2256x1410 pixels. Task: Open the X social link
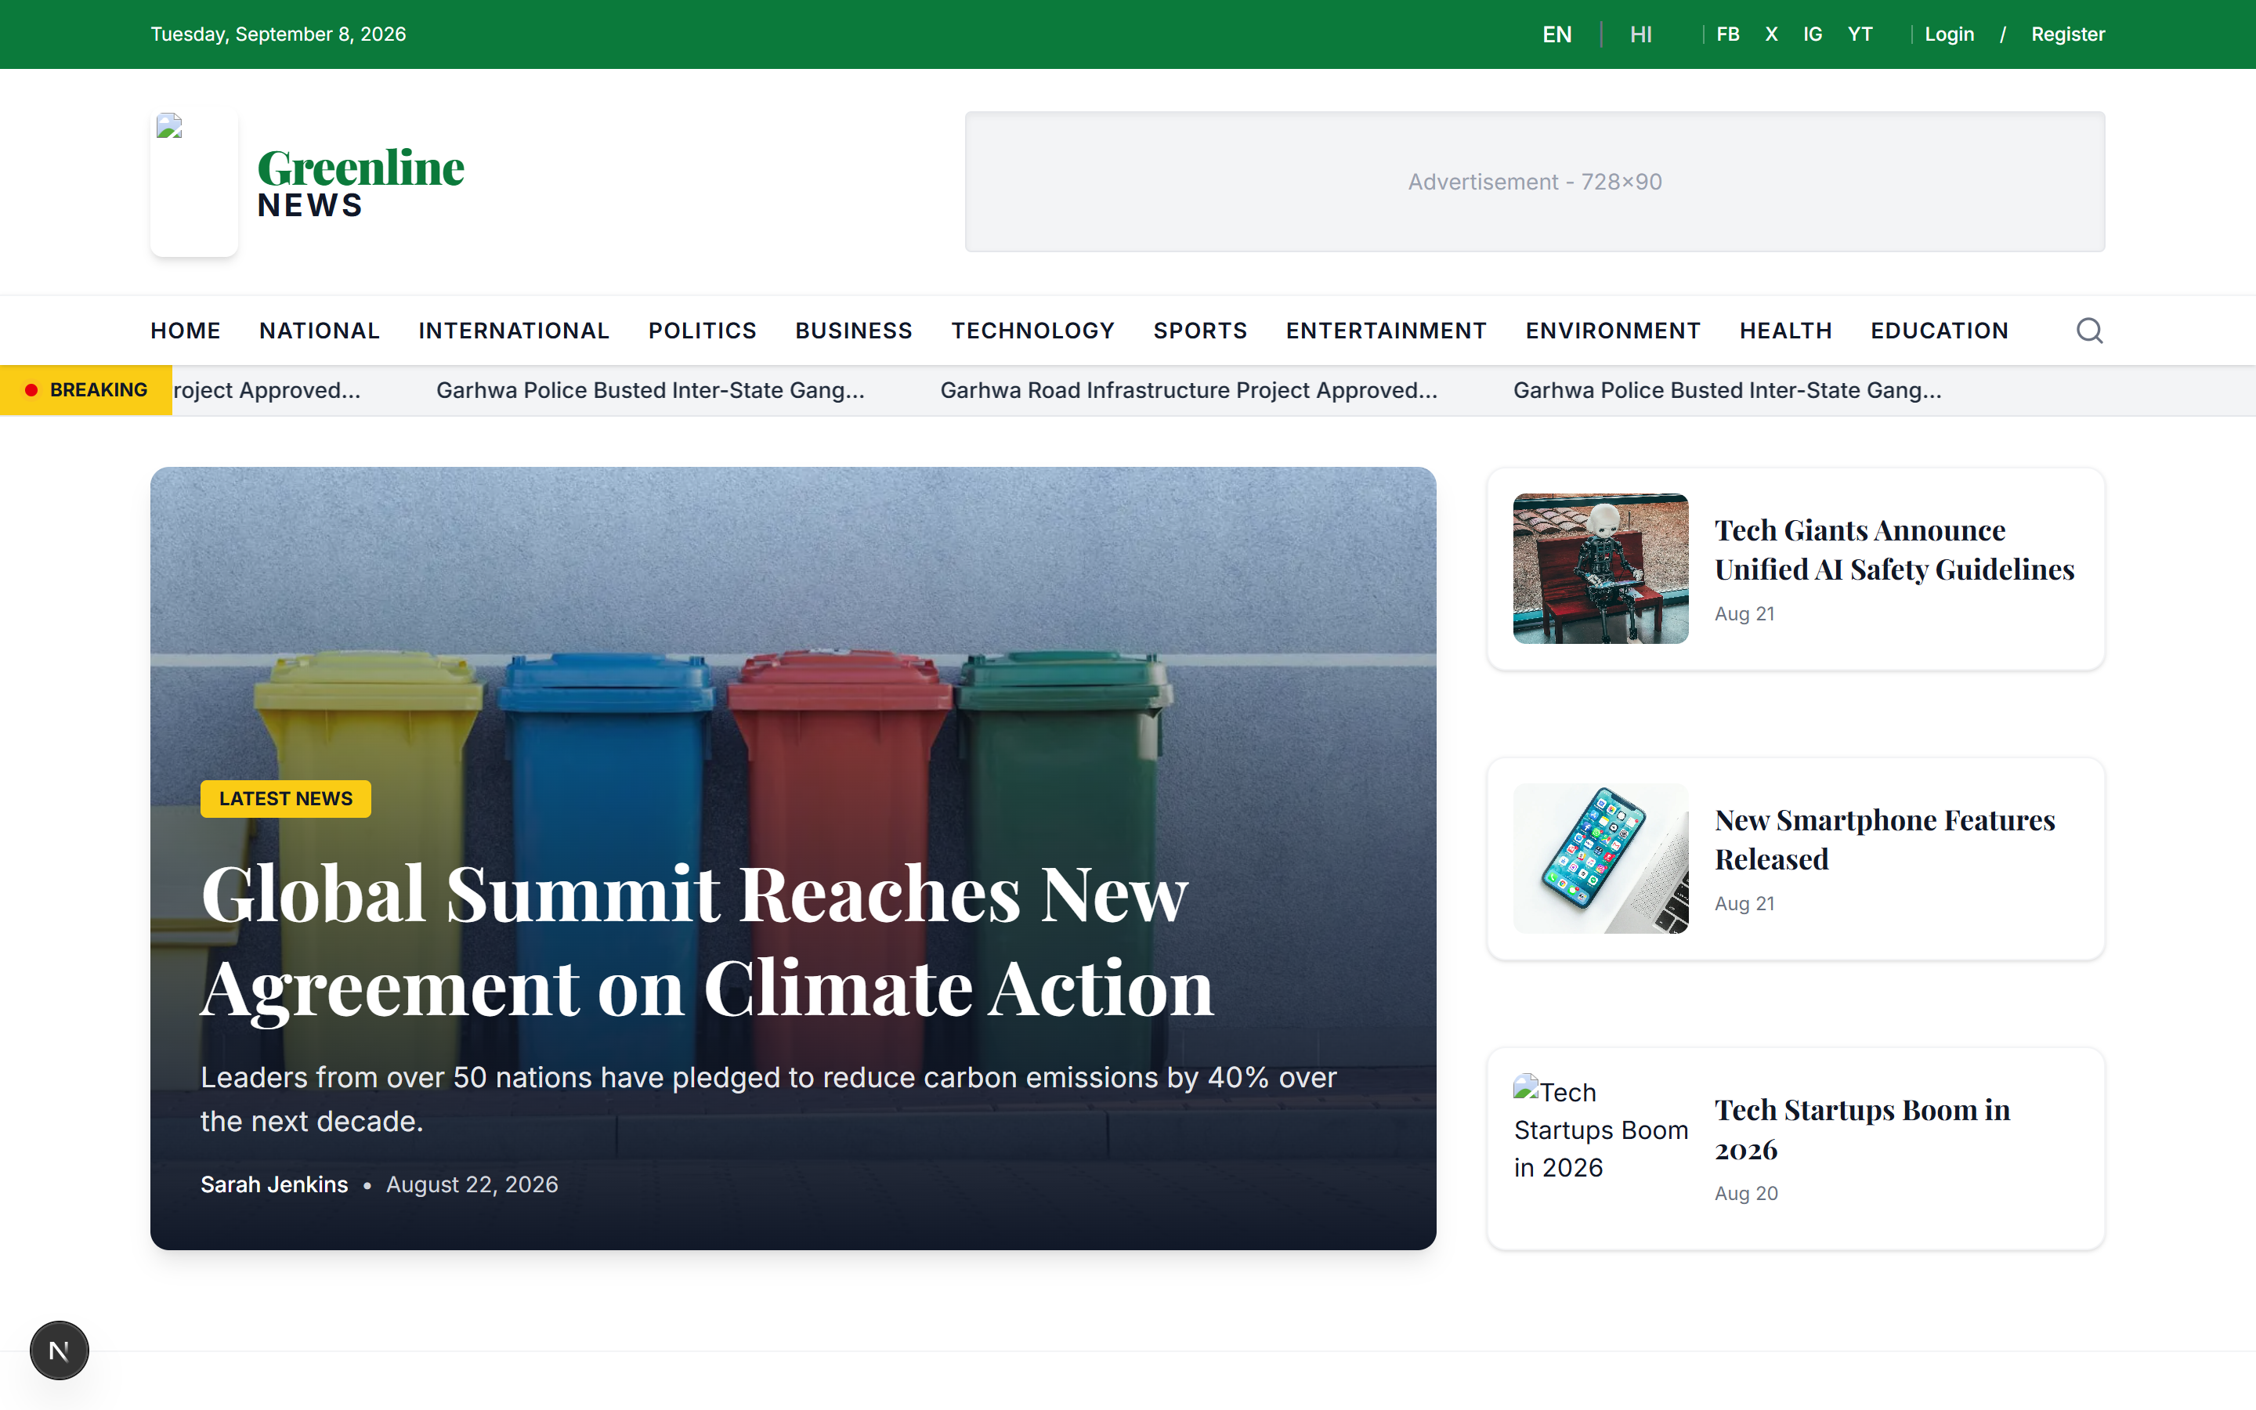pos(1771,34)
